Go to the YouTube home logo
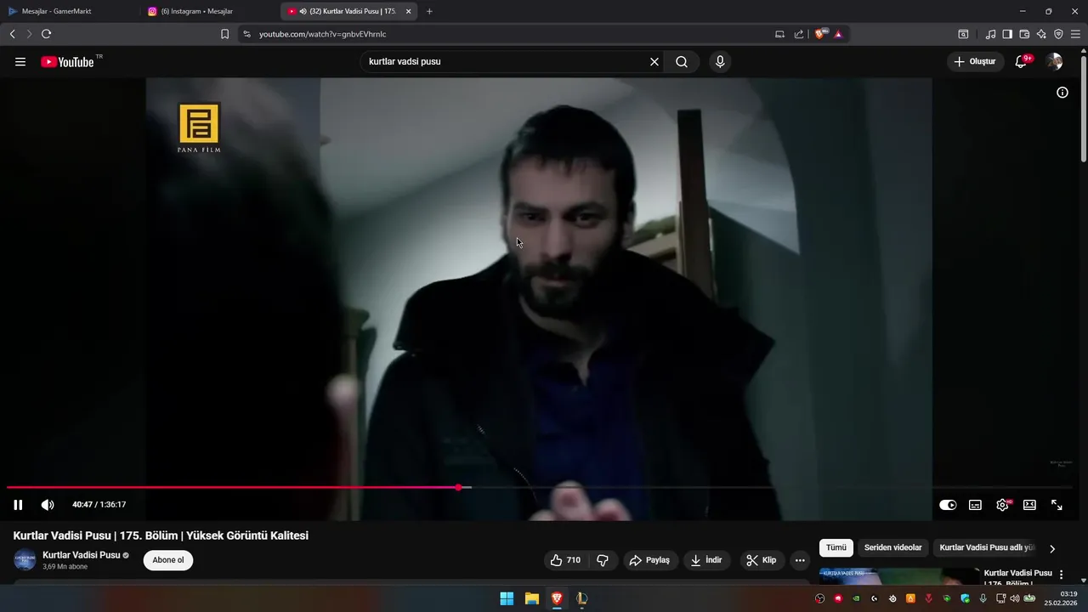1088x612 pixels. pyautogui.click(x=67, y=62)
